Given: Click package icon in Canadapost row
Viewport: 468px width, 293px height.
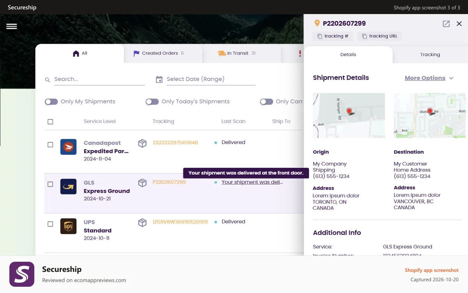Looking at the screenshot, I should [142, 143].
